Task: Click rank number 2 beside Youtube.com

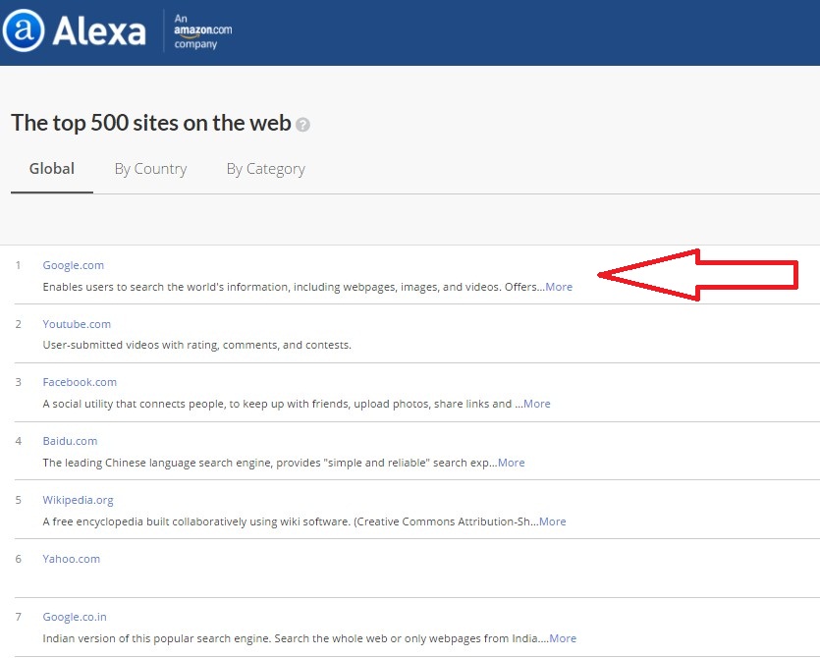Action: click(19, 324)
